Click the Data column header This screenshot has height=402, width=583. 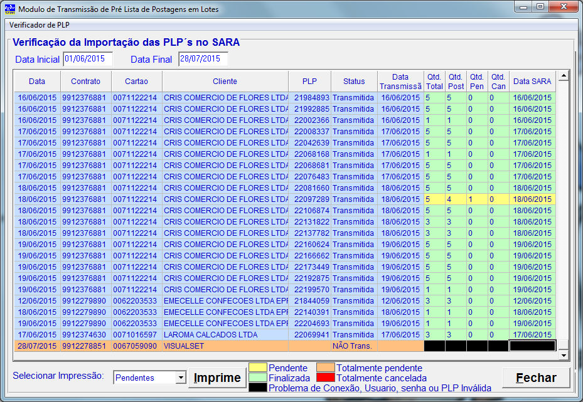(37, 82)
